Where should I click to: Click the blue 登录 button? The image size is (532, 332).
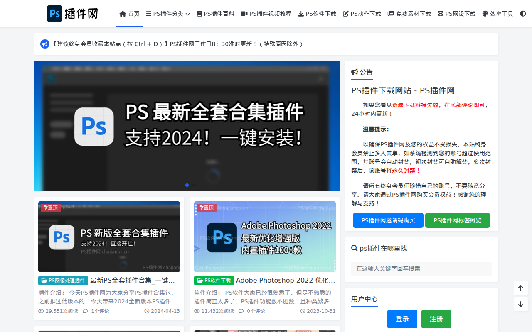pyautogui.click(x=402, y=319)
